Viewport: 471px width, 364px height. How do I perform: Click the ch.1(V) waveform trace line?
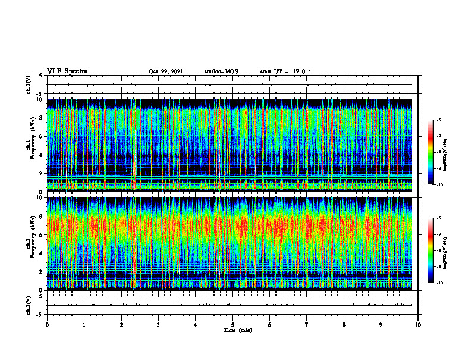click(x=230, y=84)
